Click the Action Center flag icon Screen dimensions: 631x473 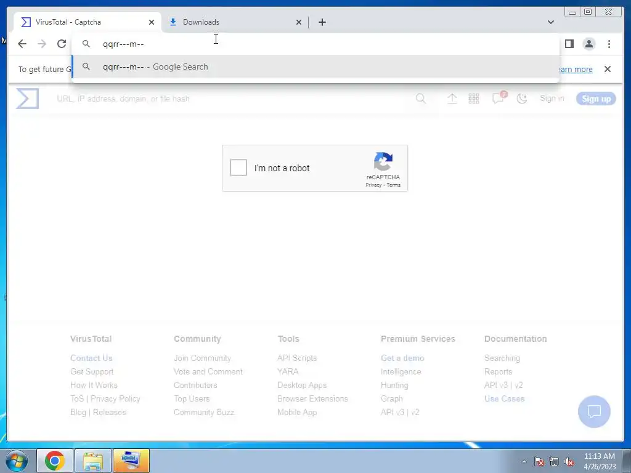pos(539,461)
